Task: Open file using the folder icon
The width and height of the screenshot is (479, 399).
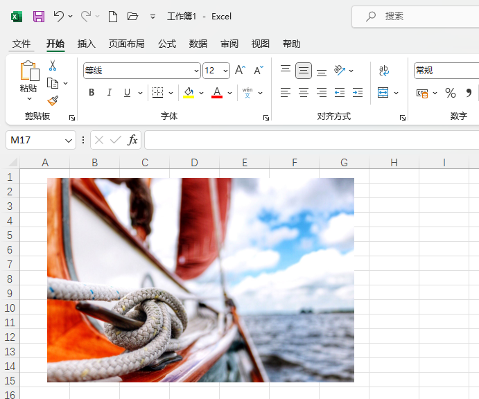Action: pyautogui.click(x=132, y=16)
